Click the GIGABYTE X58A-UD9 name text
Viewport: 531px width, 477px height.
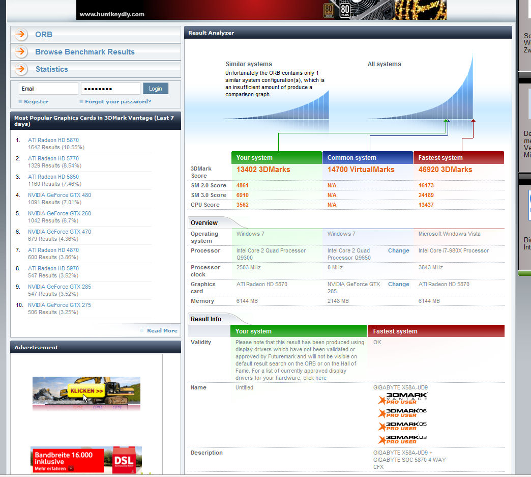[400, 387]
